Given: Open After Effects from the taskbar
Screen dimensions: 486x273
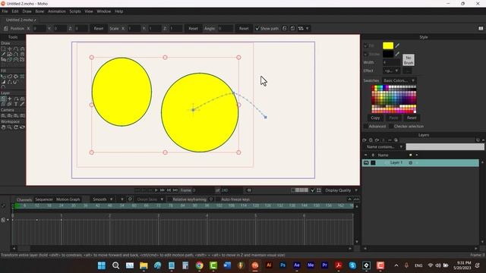Looking at the screenshot, I should (297, 265).
